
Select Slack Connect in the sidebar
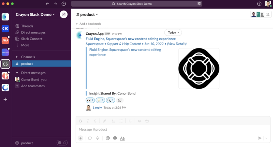32,39
